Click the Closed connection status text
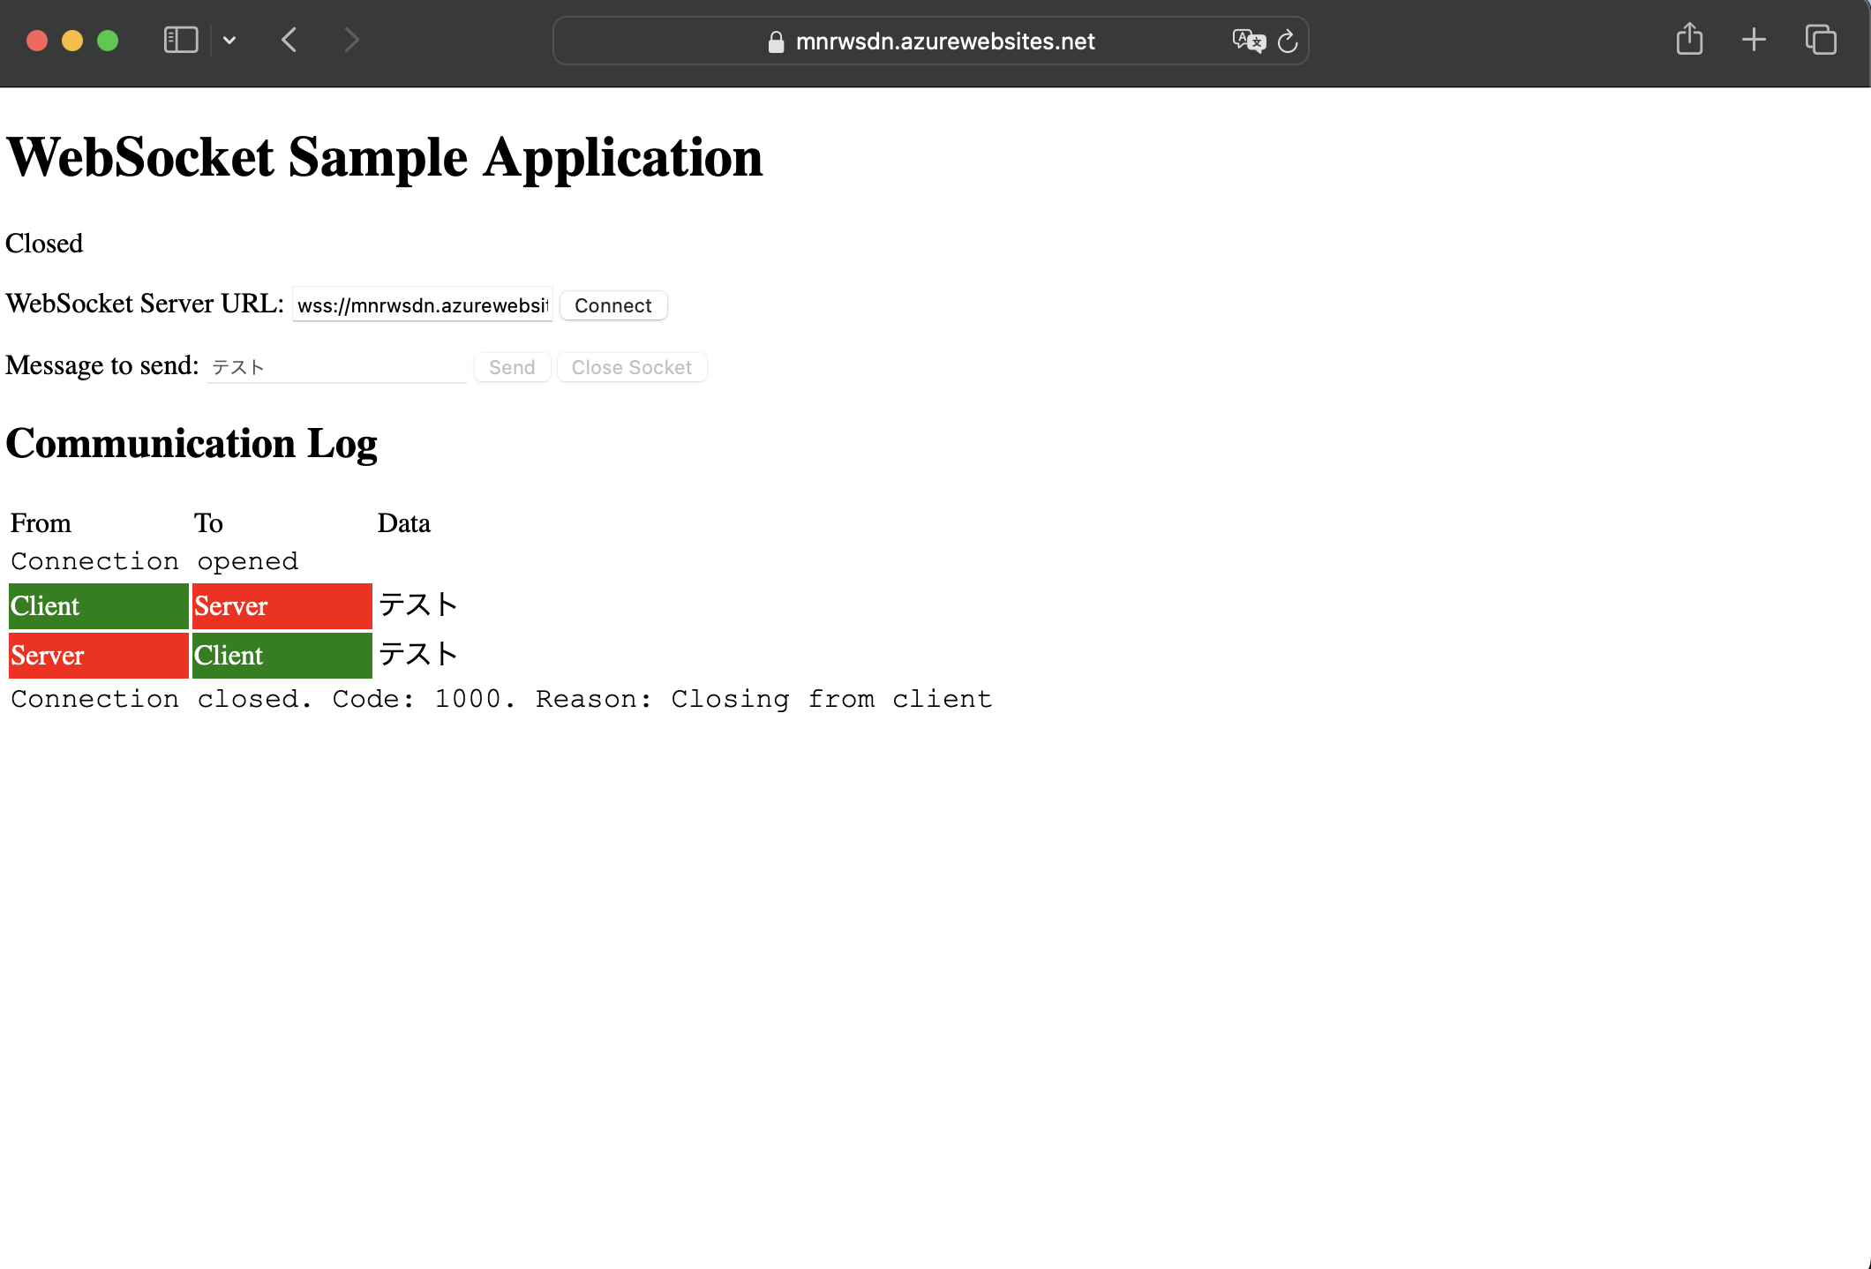The width and height of the screenshot is (1871, 1269). [x=43, y=244]
